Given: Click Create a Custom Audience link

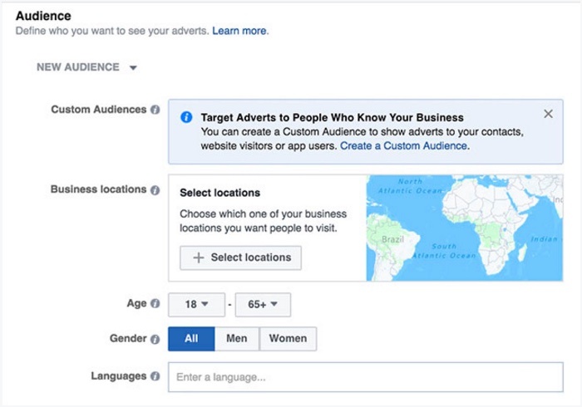Looking at the screenshot, I should click(403, 146).
